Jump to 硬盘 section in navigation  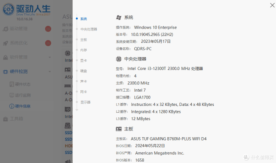(x=84, y=71)
